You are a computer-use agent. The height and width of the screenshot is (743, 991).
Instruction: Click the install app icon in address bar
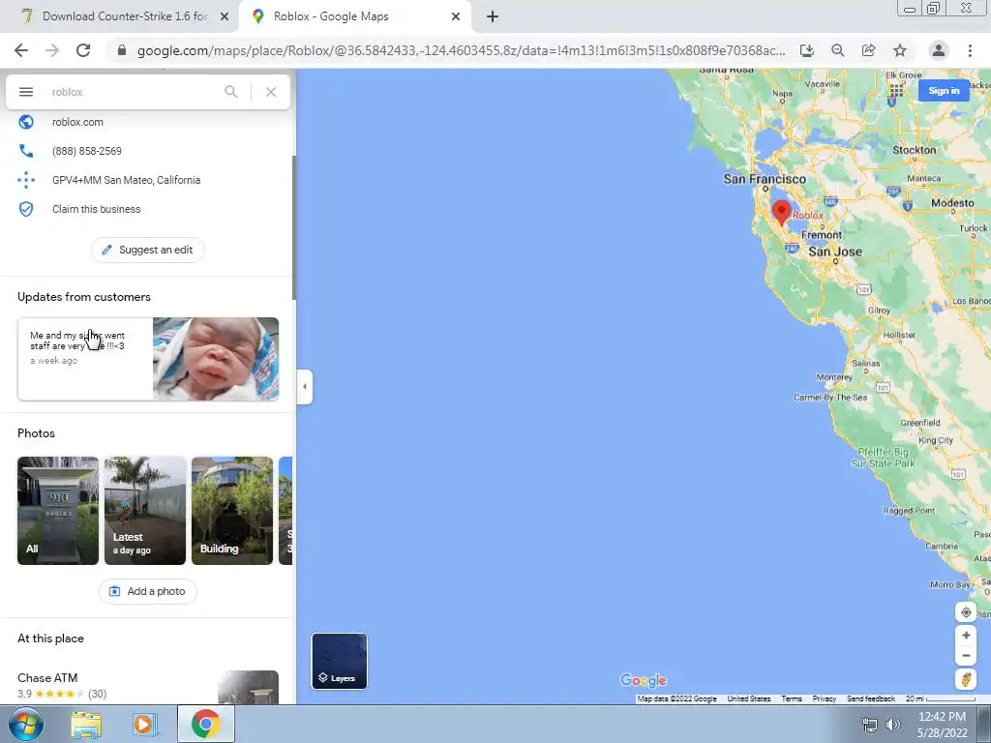tap(807, 50)
